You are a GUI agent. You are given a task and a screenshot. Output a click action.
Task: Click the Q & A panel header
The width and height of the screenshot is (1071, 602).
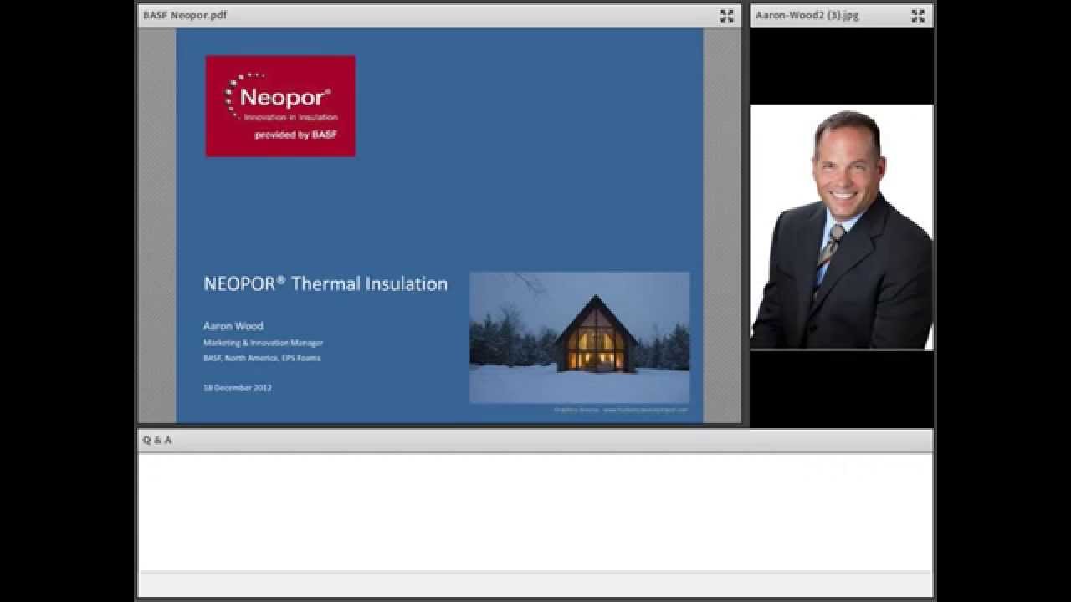coord(535,440)
